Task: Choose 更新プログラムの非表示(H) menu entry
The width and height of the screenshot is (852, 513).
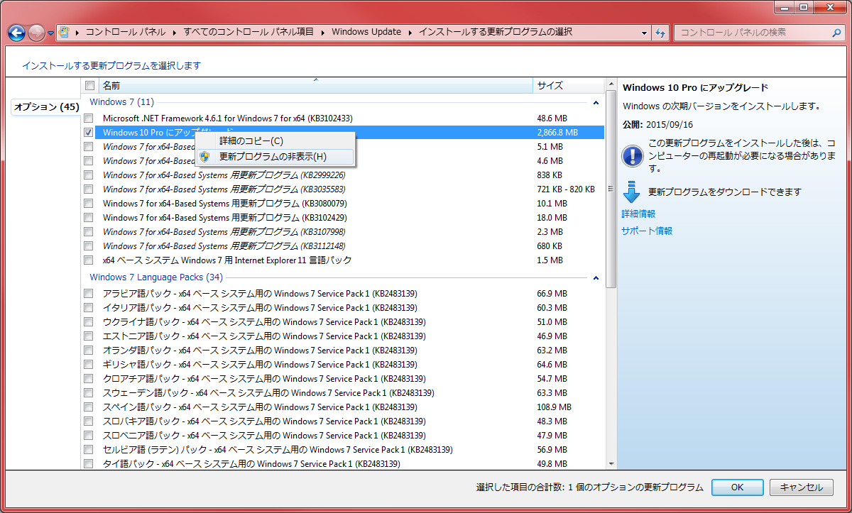Action: [275, 157]
